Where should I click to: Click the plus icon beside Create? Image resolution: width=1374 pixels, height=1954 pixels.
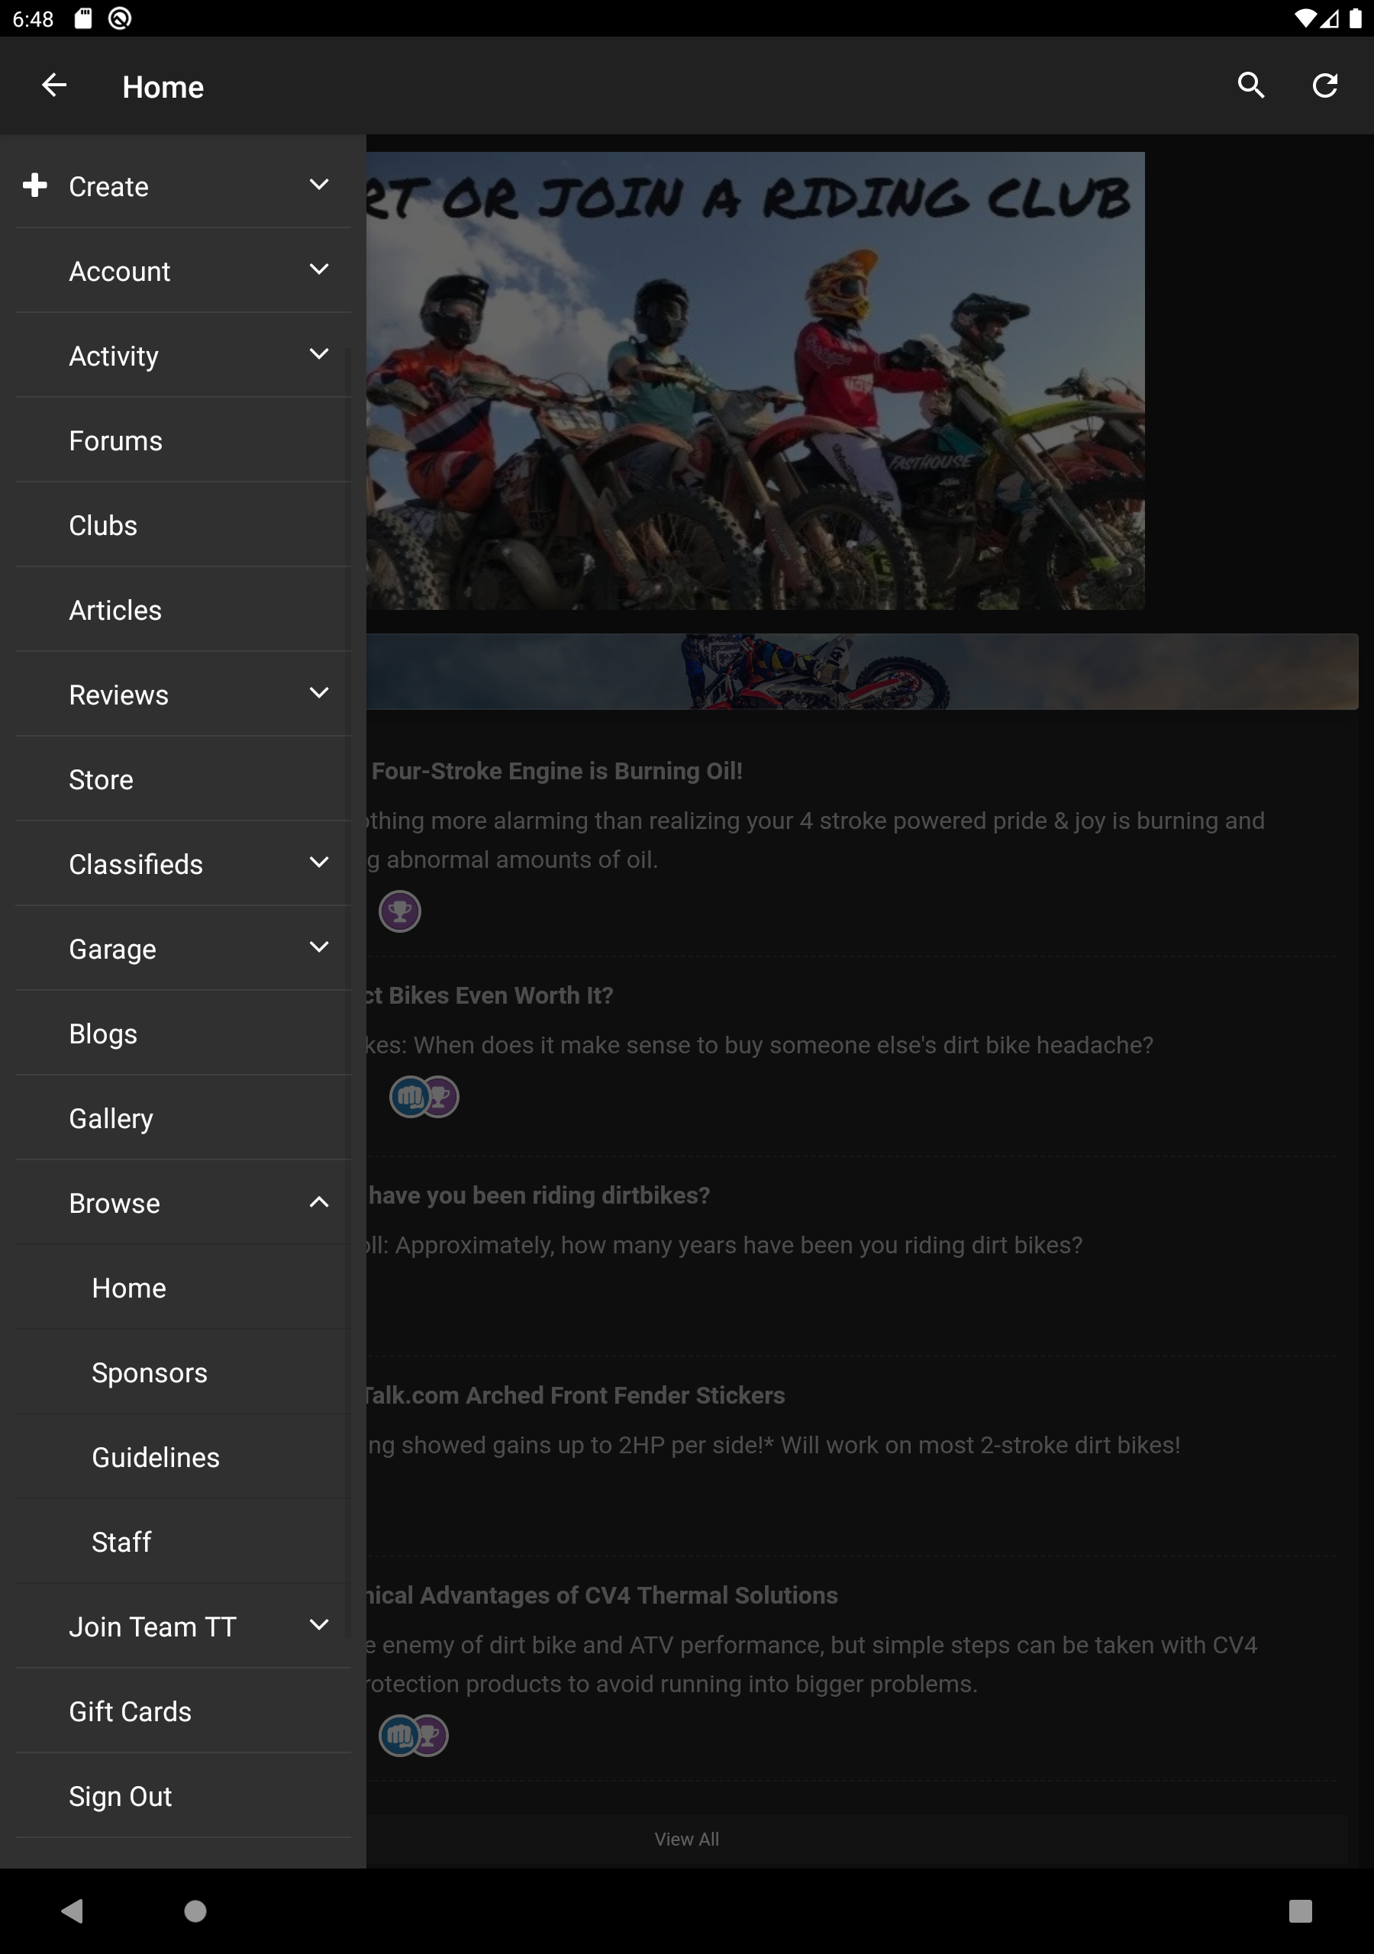click(35, 185)
